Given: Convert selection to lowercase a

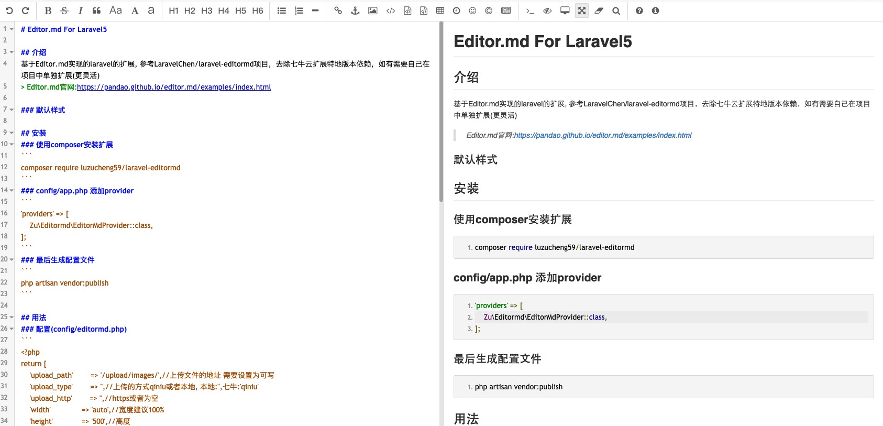Looking at the screenshot, I should pos(151,10).
